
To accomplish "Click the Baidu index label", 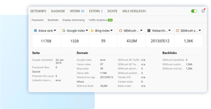I will click(x=124, y=86).
